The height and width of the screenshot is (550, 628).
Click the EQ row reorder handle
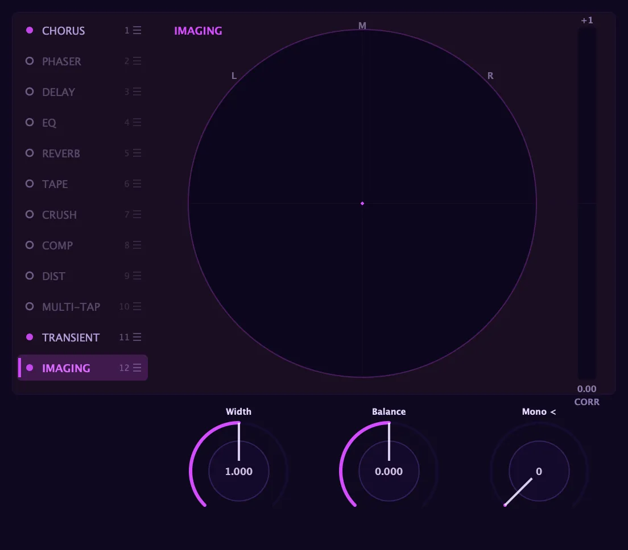[137, 122]
